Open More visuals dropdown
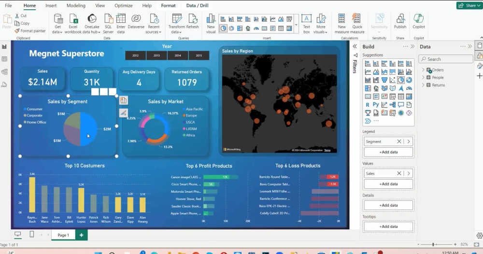This screenshot has height=254, width=483. point(321,24)
